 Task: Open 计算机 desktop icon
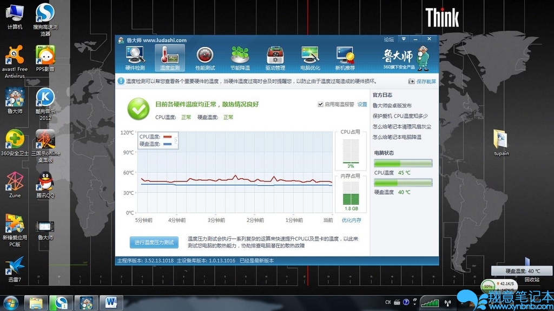click(15, 17)
